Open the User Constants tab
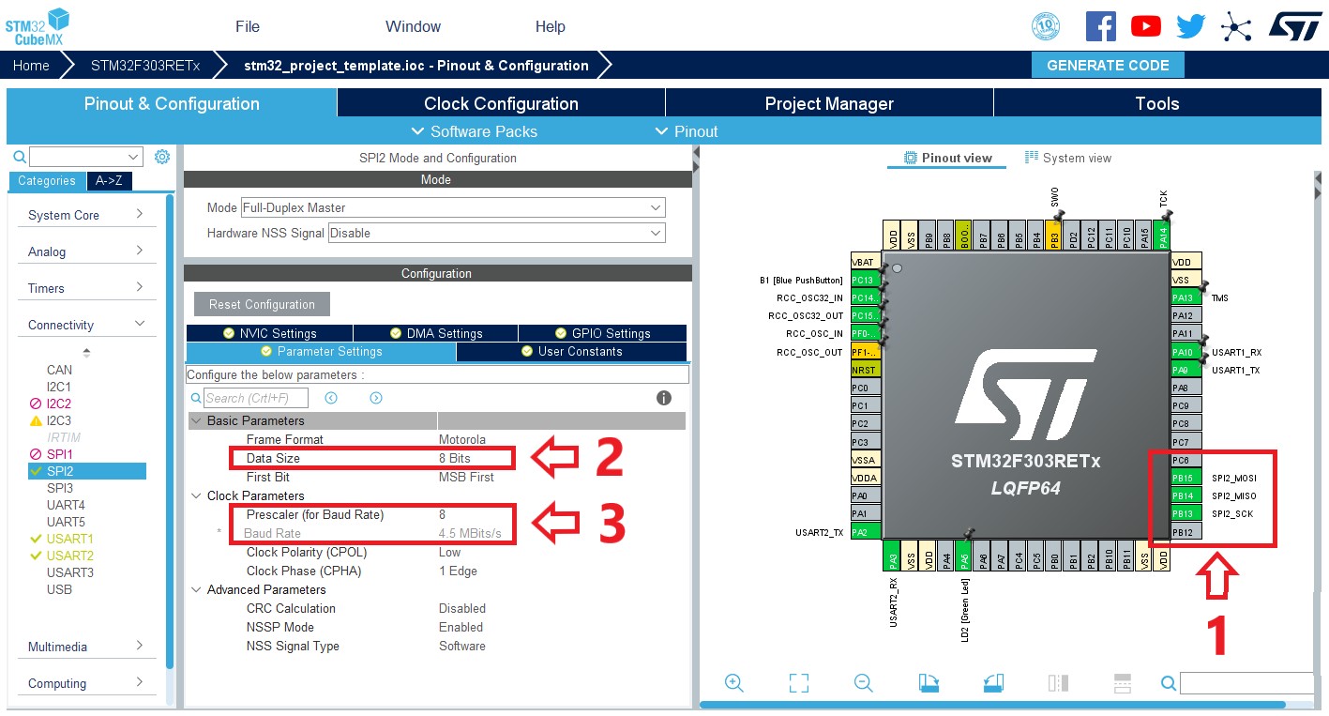Screen dimensions: 1329x716 [x=571, y=352]
